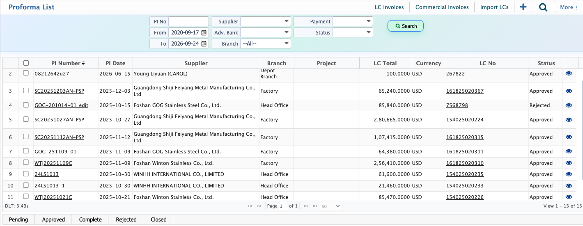The image size is (583, 226).
Task: Click eye icon for 24LS1013-1 row
Action: (569, 186)
